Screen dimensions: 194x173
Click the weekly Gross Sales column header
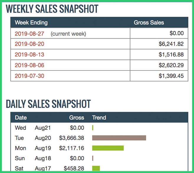click(x=149, y=23)
